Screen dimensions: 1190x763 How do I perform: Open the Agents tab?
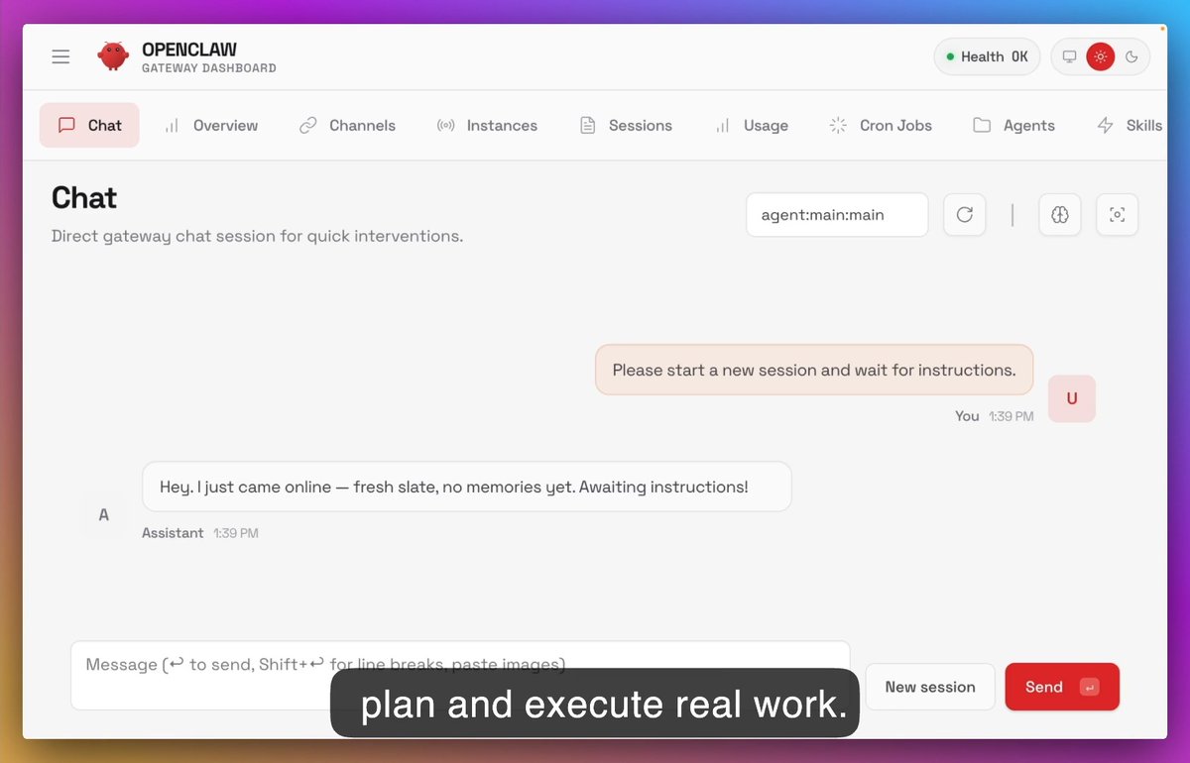point(1013,125)
